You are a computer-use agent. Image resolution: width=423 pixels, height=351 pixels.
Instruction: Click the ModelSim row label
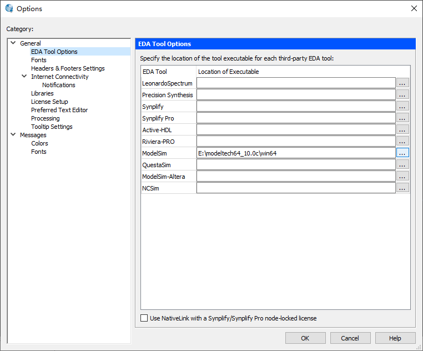pyautogui.click(x=154, y=153)
